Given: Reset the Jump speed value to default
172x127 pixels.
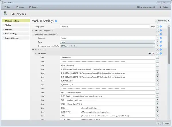Looking at the screenshot, I should tap(157, 27).
